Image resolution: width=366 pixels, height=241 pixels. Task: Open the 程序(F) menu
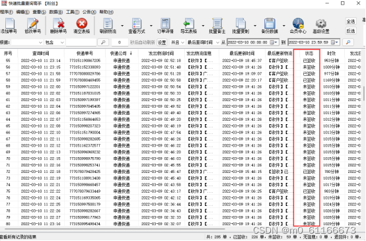(7, 12)
